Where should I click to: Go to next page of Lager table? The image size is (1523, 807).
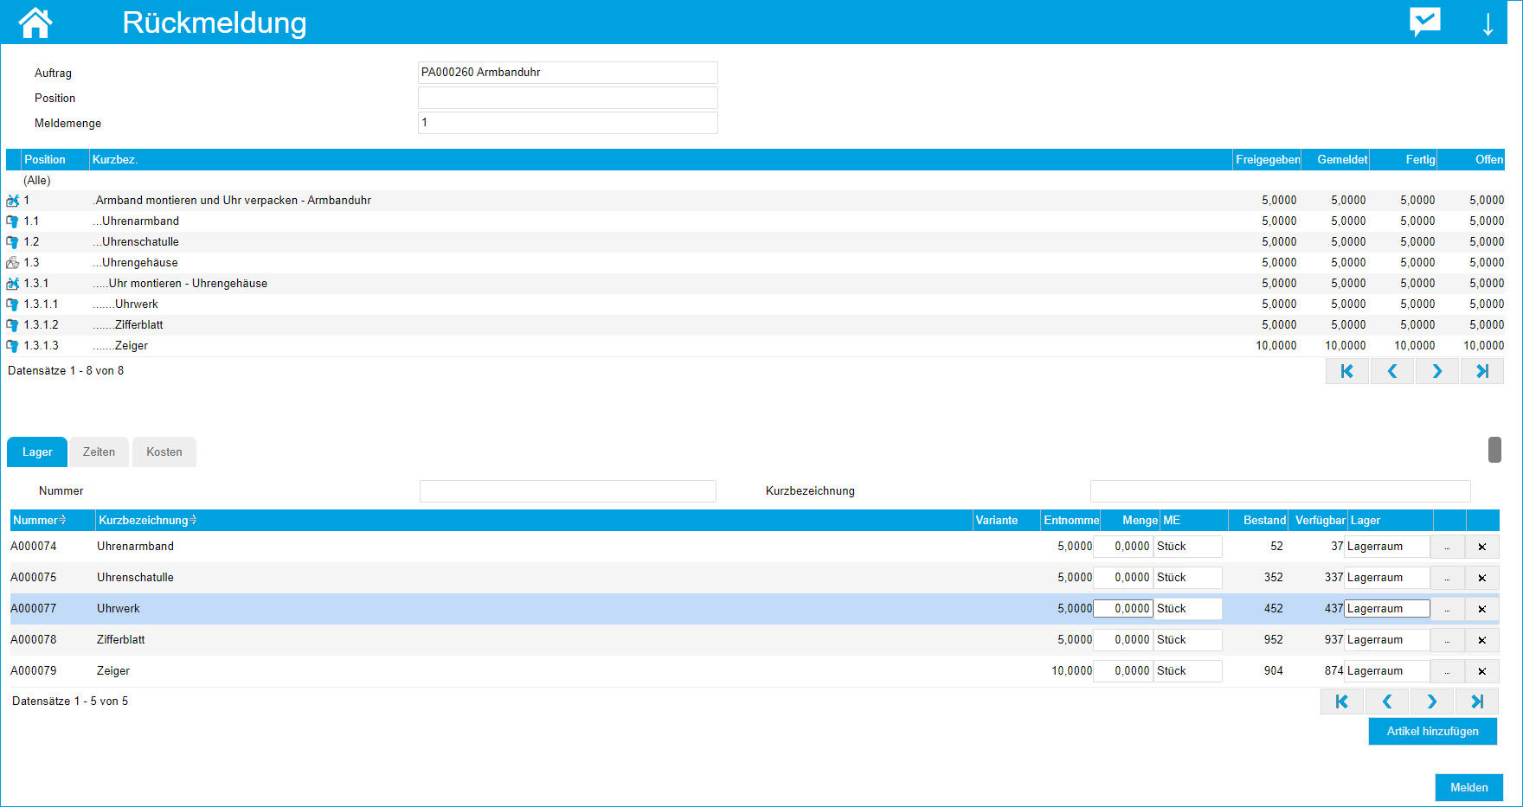1432,701
